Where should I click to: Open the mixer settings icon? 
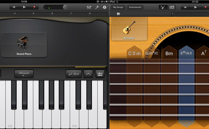point(89,7)
